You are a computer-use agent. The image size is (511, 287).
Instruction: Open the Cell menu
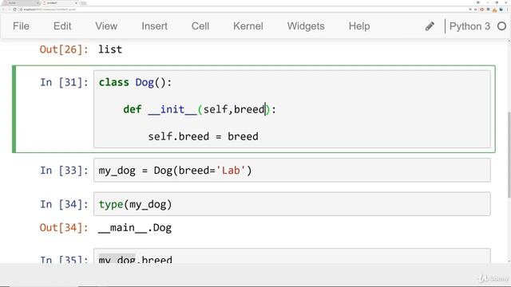pyautogui.click(x=200, y=26)
